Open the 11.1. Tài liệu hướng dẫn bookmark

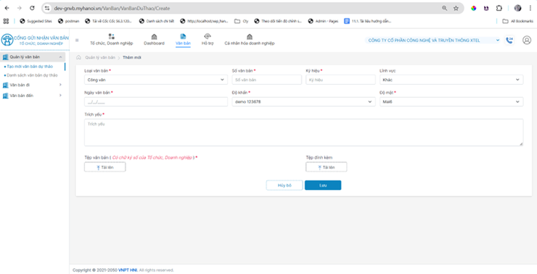tap(367, 21)
